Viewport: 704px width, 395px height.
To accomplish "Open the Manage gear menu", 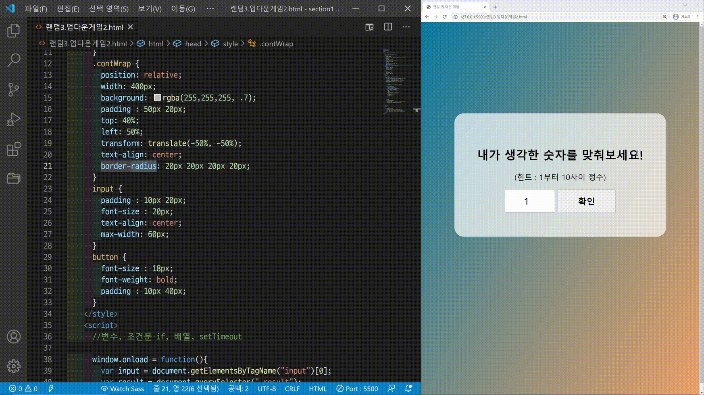I will [13, 366].
